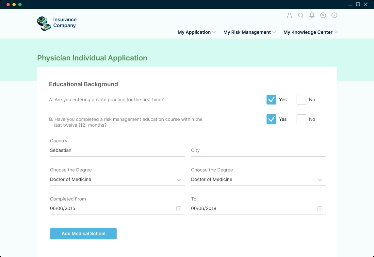
Task: Click question B text about risk management
Action: click(126, 122)
